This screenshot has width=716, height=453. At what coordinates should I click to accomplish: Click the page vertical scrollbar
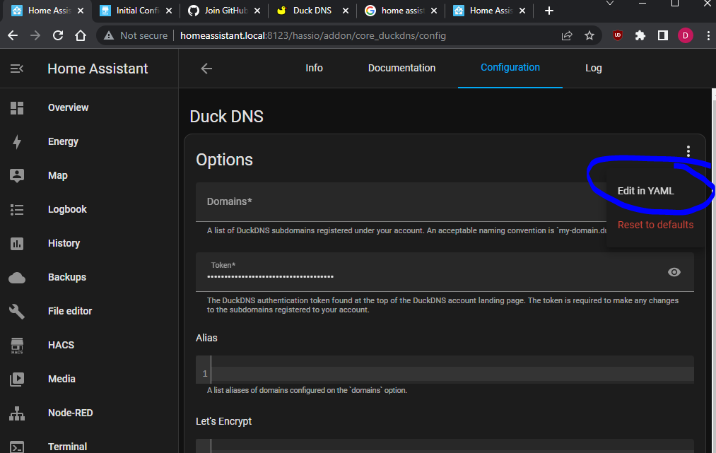tap(714, 271)
